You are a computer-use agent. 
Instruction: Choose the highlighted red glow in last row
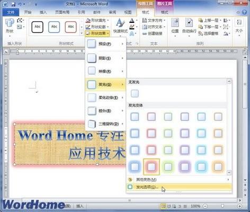pos(151,167)
